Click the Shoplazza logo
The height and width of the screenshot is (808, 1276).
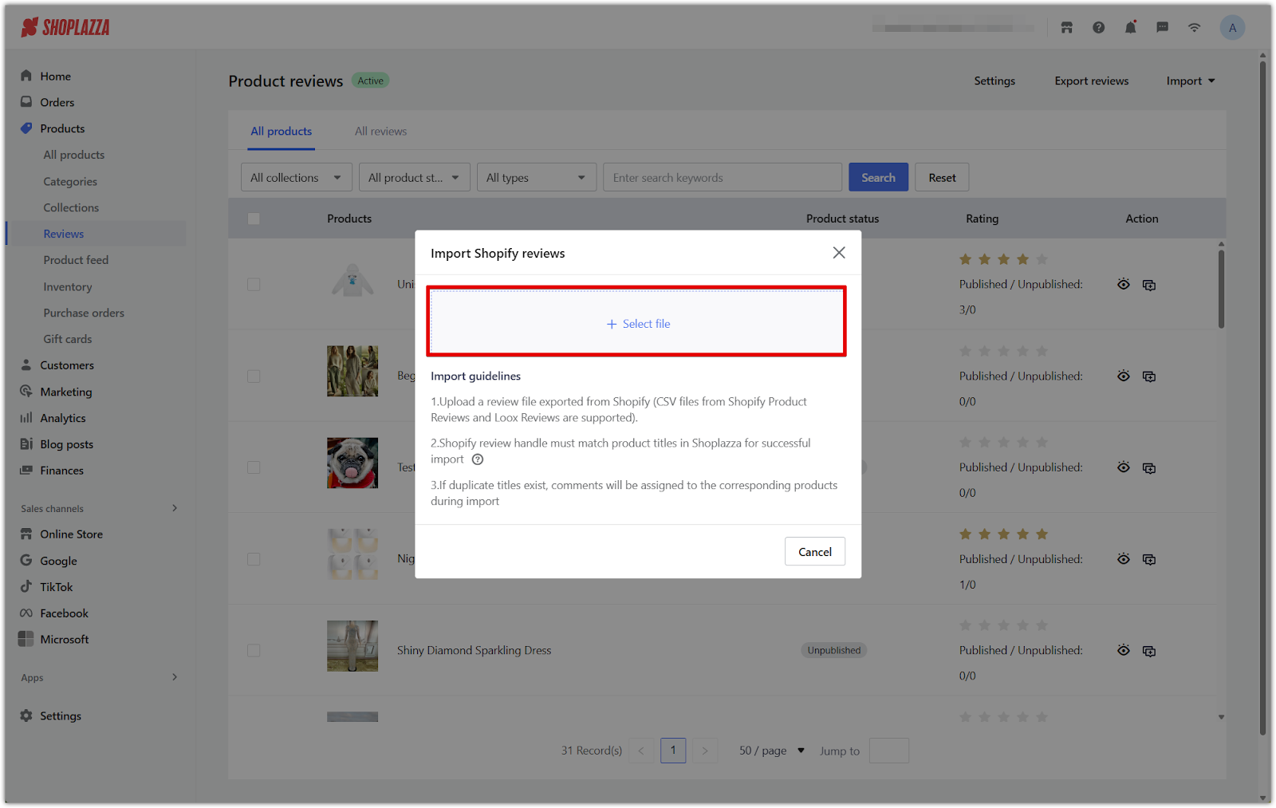click(65, 28)
